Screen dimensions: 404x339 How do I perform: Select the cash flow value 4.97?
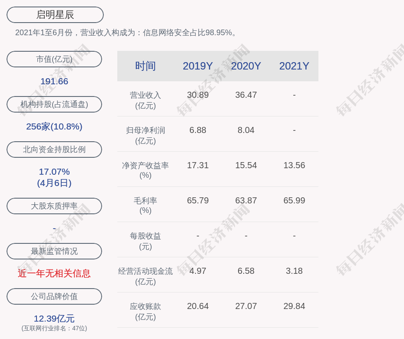[198, 271]
